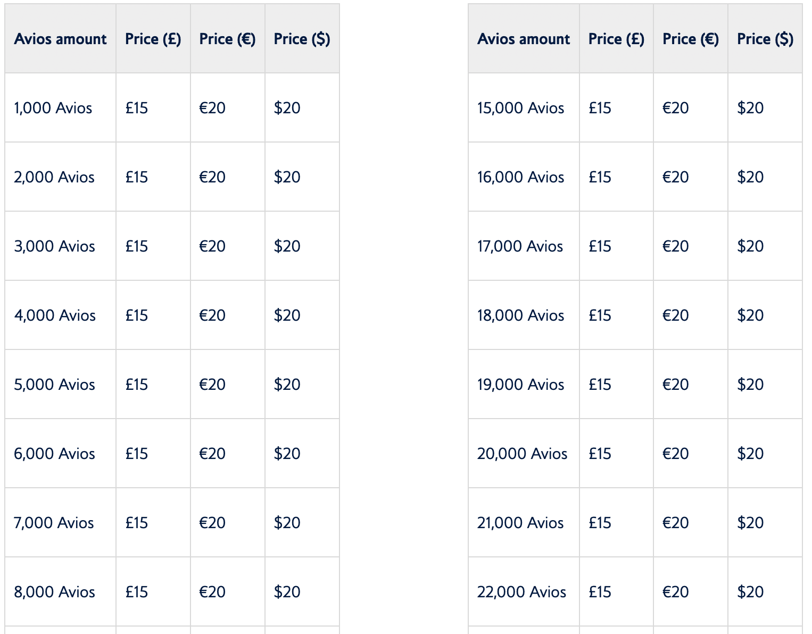Click the £15 price for 17,000 Avios
Screen dimensions: 812x634
600,246
